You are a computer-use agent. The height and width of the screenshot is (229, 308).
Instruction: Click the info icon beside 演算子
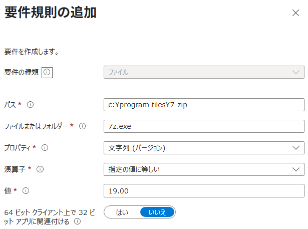40,169
